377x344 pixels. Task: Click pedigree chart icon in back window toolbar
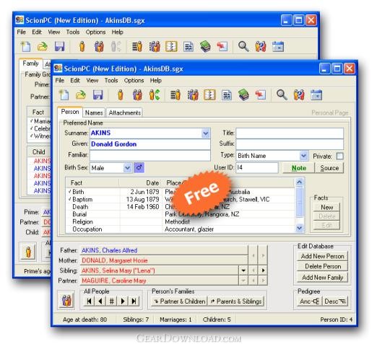171,46
